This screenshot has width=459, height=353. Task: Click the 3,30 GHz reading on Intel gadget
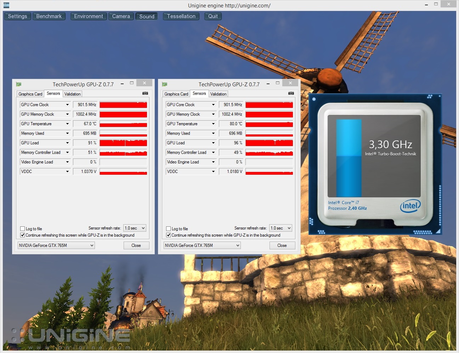tap(391, 144)
